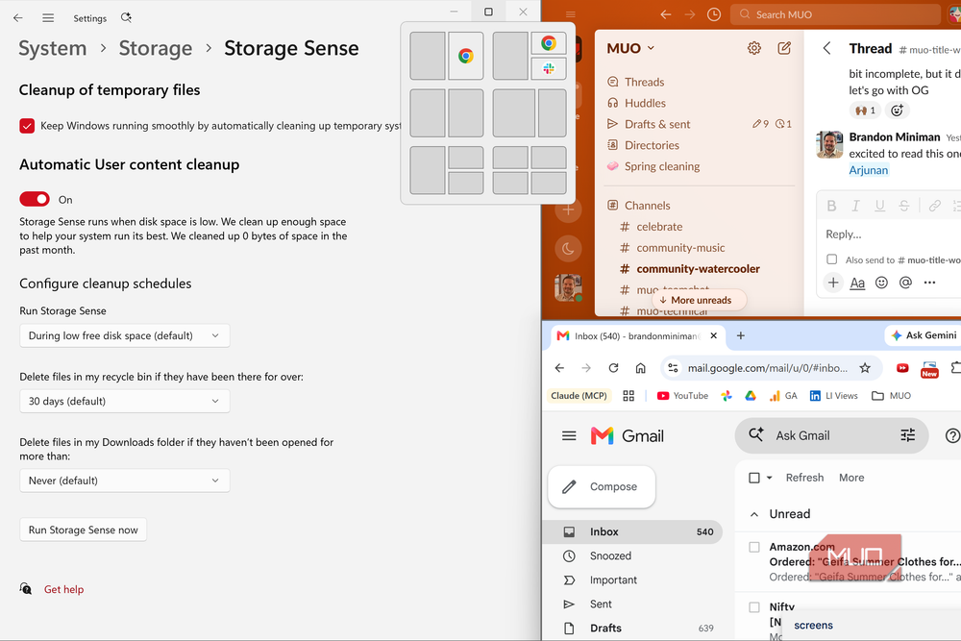Apply underline formatting in Slack reply

pyautogui.click(x=879, y=206)
